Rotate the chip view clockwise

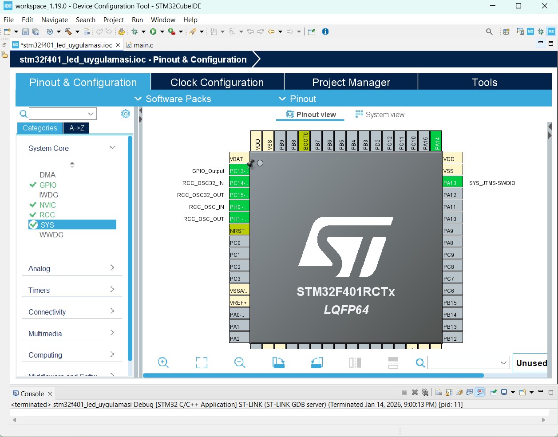(x=278, y=363)
